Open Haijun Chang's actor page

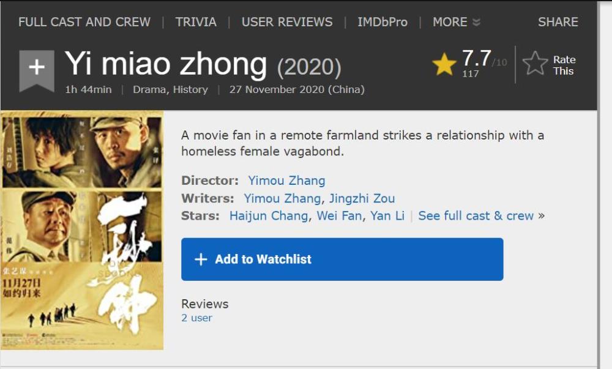click(269, 215)
